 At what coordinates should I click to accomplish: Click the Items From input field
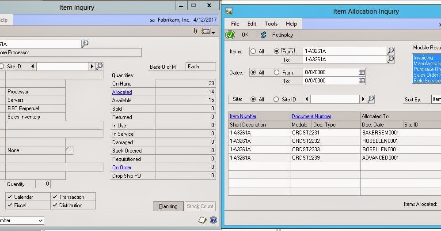(x=345, y=51)
